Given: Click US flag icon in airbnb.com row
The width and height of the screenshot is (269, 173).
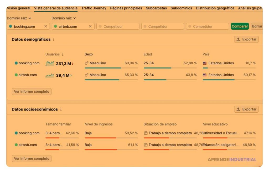Looking at the screenshot, I should pyautogui.click(x=205, y=75).
